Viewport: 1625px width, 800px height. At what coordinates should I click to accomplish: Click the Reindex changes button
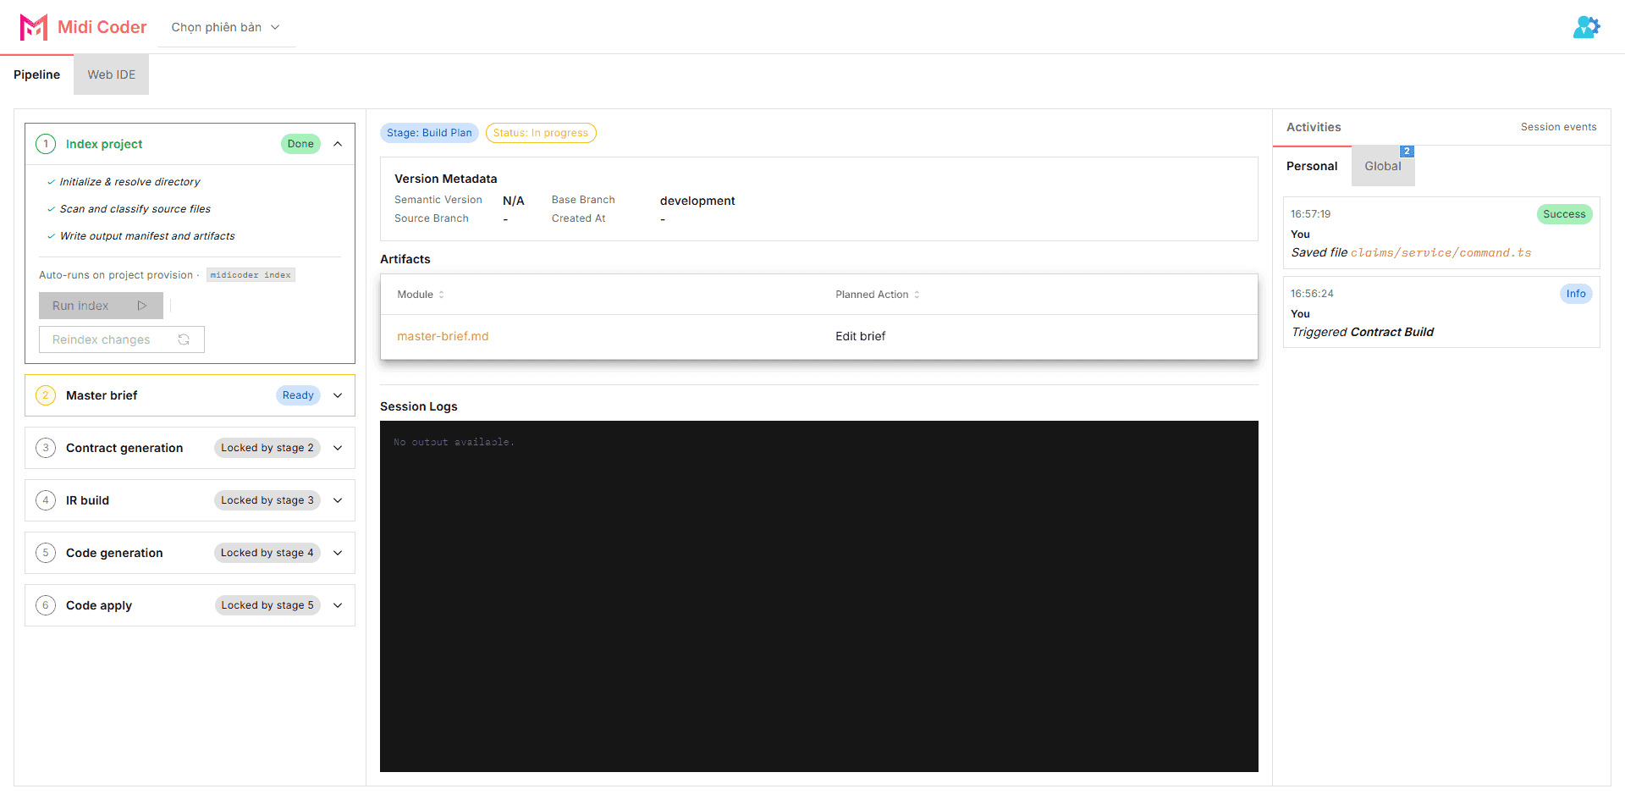121,339
